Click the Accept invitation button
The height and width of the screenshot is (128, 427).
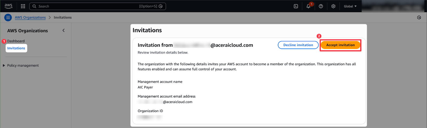341,45
